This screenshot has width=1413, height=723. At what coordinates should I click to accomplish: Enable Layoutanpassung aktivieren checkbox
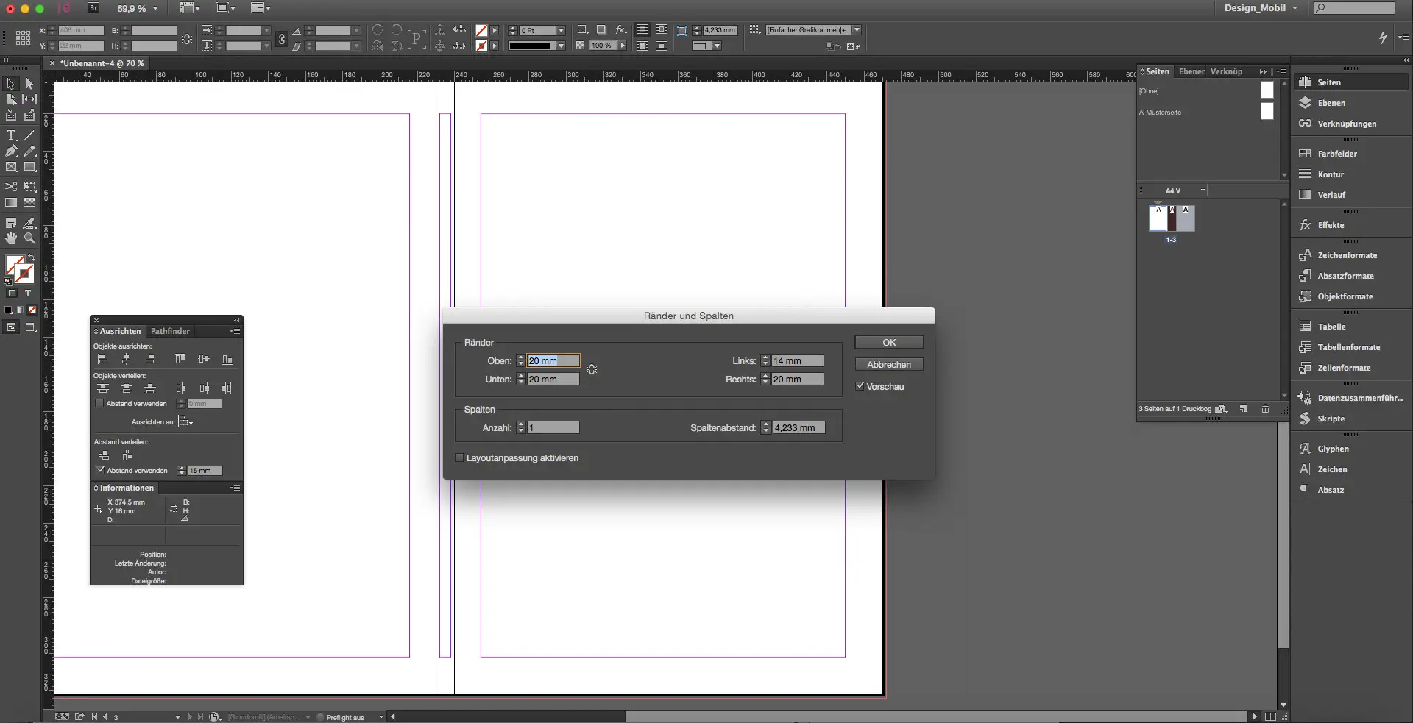coord(460,458)
